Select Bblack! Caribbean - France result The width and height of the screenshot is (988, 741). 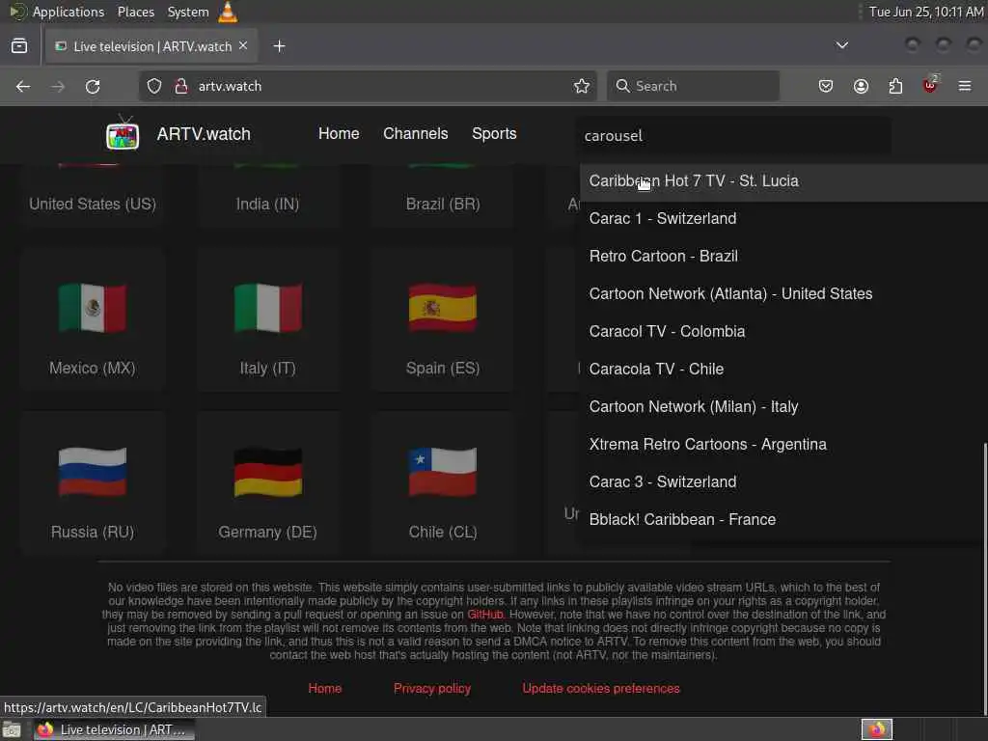click(783, 520)
